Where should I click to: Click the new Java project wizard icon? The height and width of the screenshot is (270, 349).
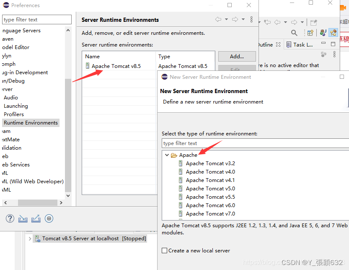coord(310,33)
